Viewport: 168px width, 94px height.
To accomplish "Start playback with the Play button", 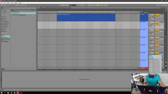I will coord(71,5).
